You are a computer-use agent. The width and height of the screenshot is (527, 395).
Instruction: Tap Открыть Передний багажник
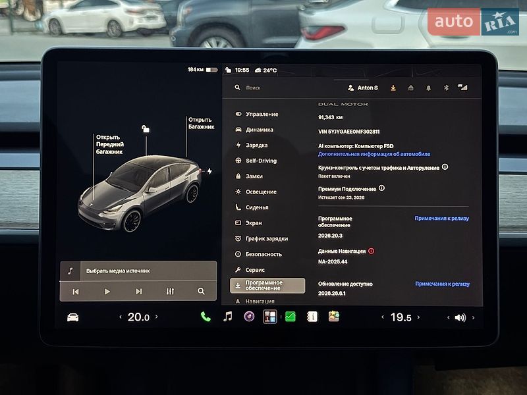point(109,144)
